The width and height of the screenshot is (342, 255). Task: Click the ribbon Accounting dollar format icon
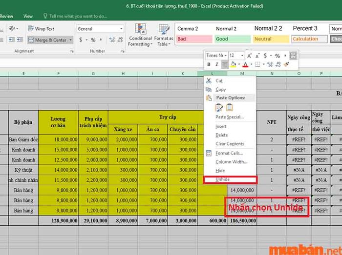(x=81, y=40)
